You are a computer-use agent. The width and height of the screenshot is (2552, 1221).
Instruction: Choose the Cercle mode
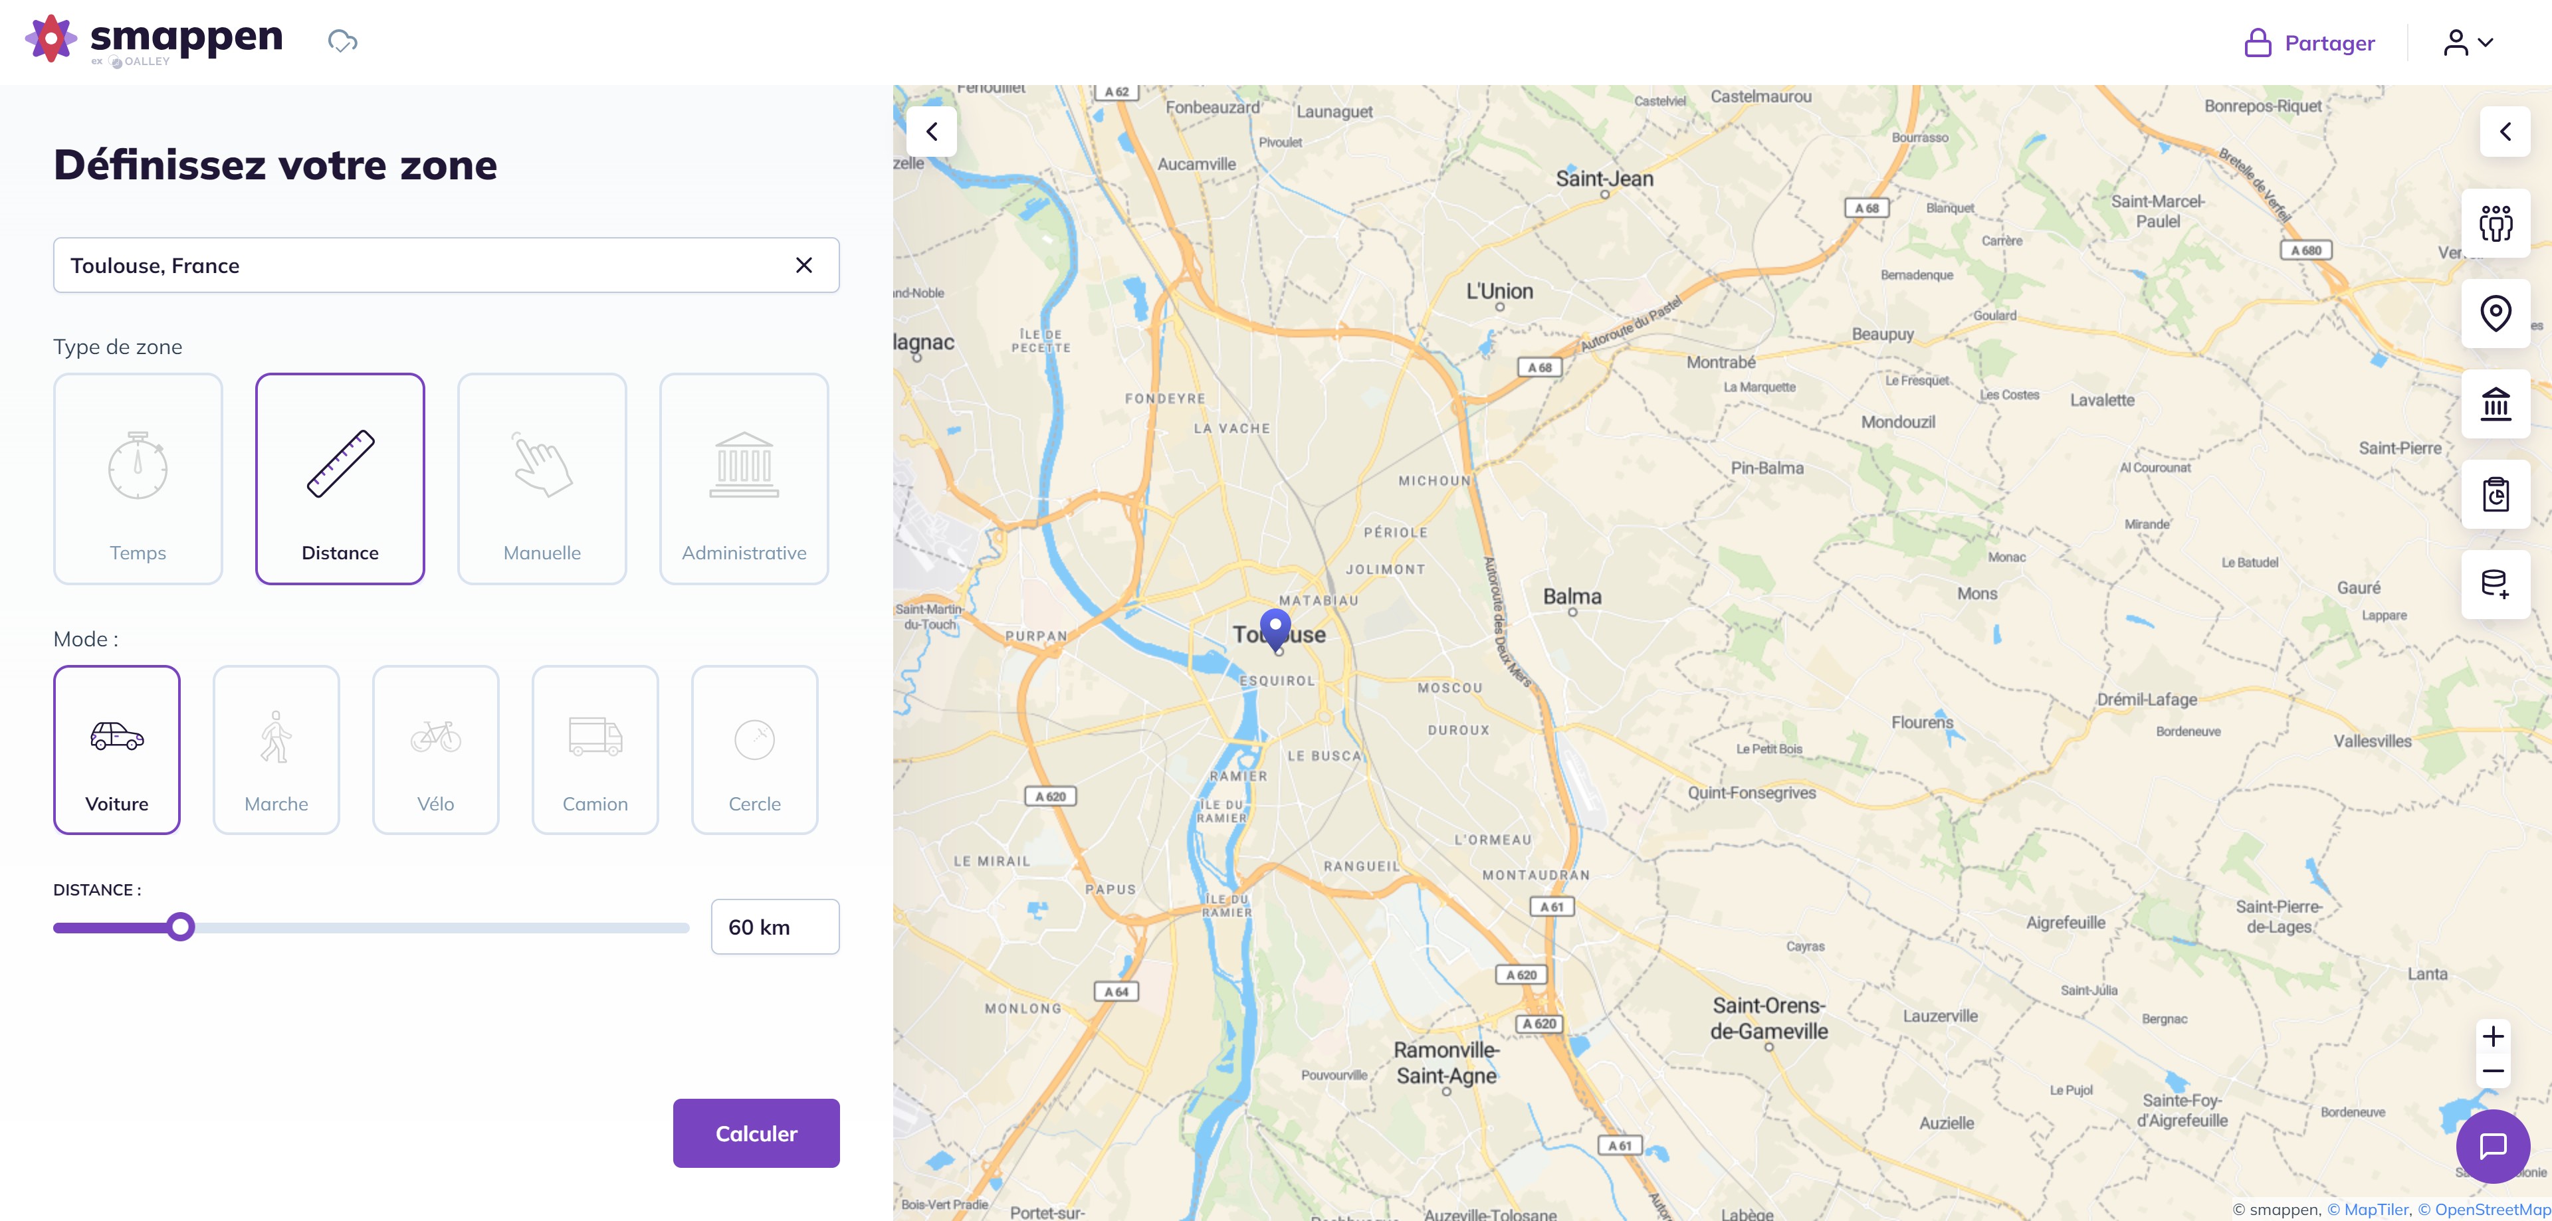755,749
